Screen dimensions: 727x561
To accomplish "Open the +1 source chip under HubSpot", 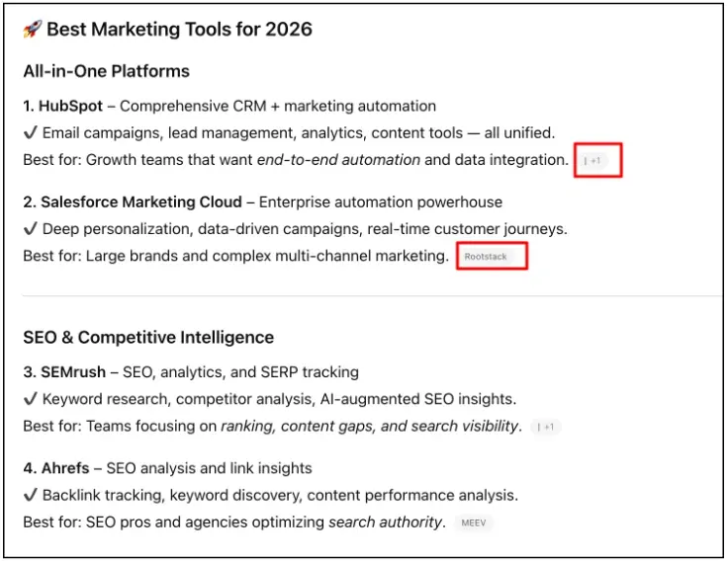I will [593, 160].
